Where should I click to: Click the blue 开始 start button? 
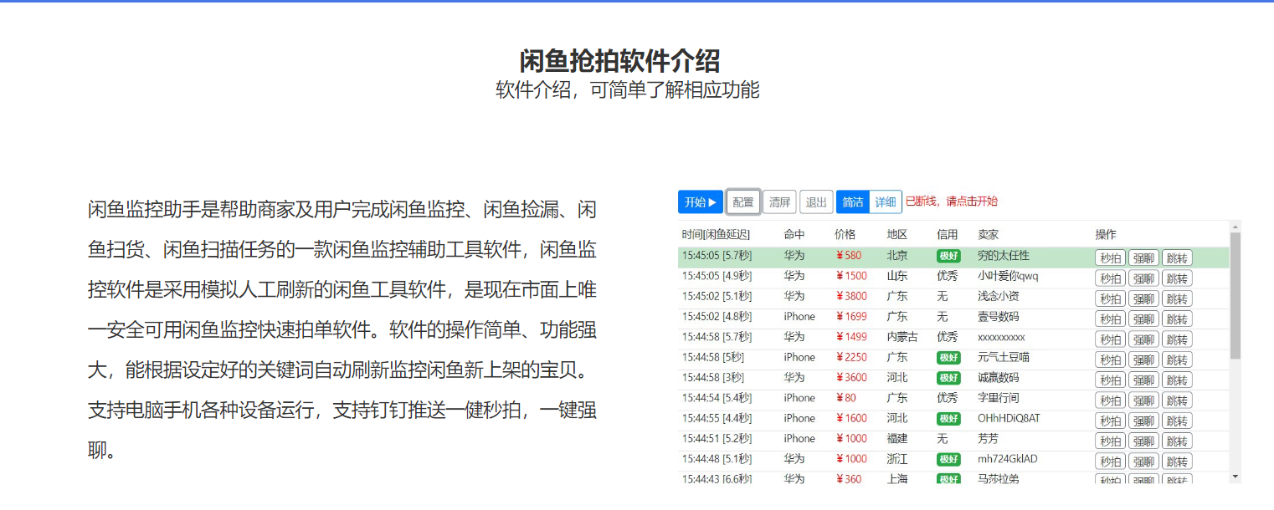pos(701,201)
